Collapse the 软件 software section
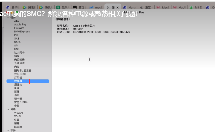 (x=8, y=130)
